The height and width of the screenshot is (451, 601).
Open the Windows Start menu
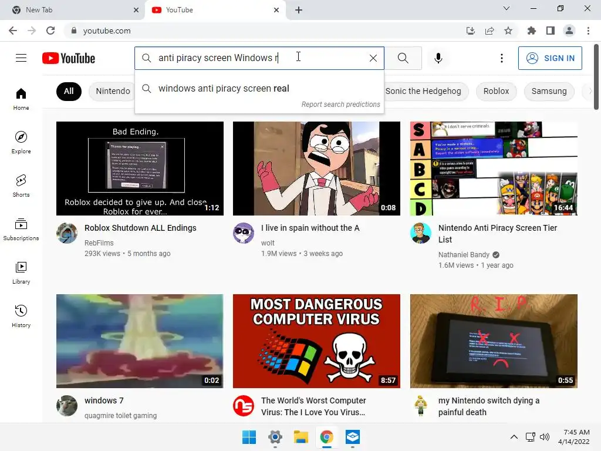[249, 437]
